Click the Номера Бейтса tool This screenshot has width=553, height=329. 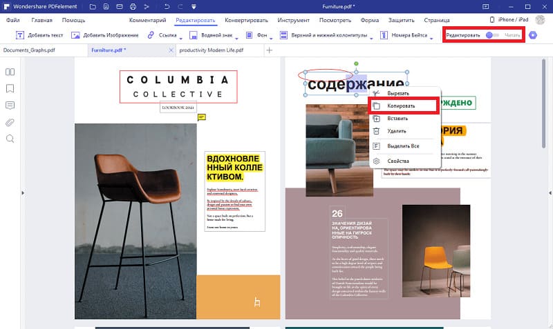(404, 35)
